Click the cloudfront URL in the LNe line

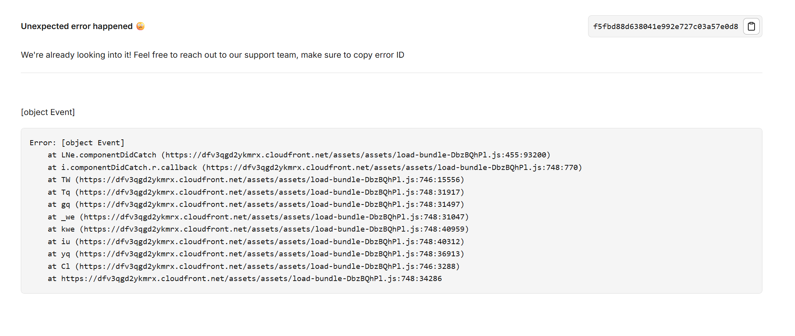click(x=356, y=155)
